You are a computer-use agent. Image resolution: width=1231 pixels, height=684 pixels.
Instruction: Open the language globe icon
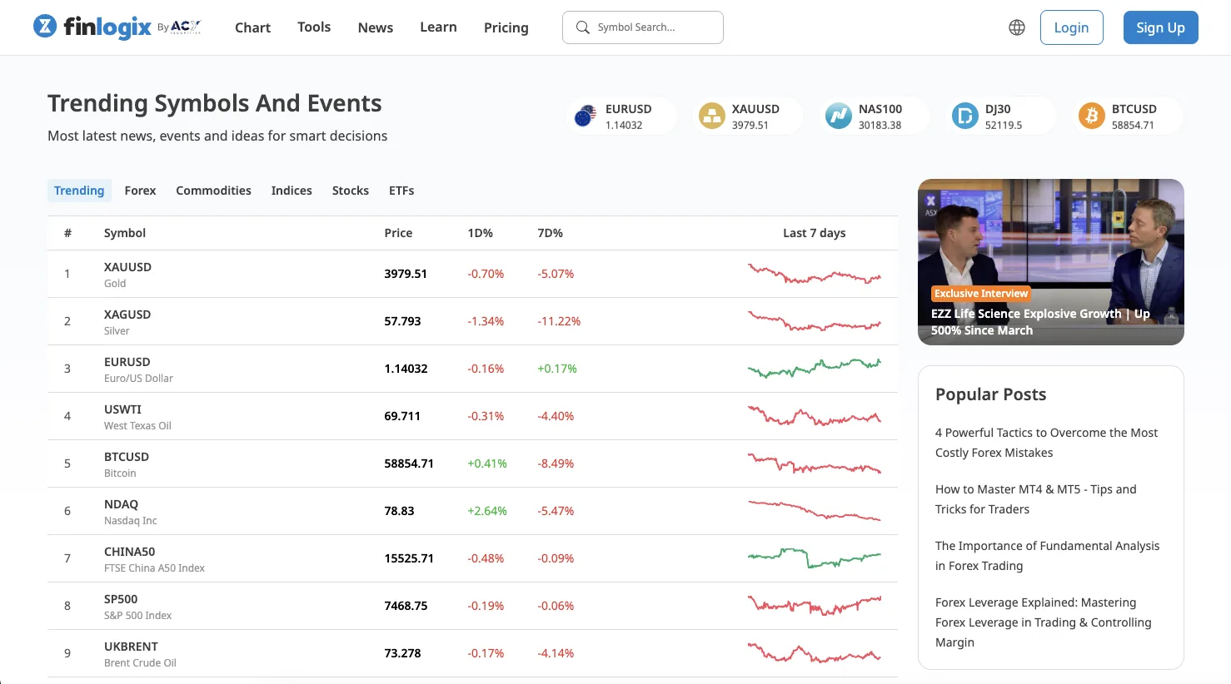pos(1017,27)
